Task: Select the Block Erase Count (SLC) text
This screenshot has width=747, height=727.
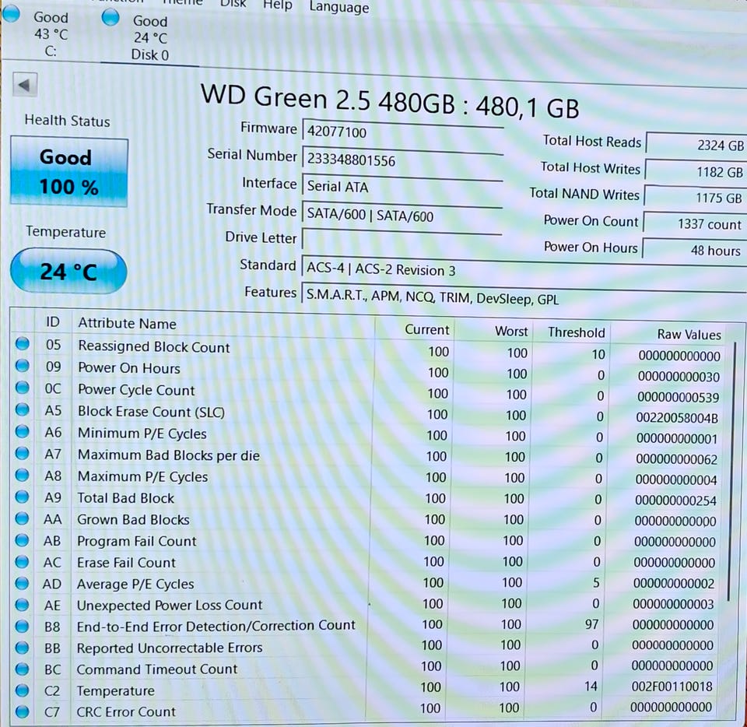Action: point(151,412)
